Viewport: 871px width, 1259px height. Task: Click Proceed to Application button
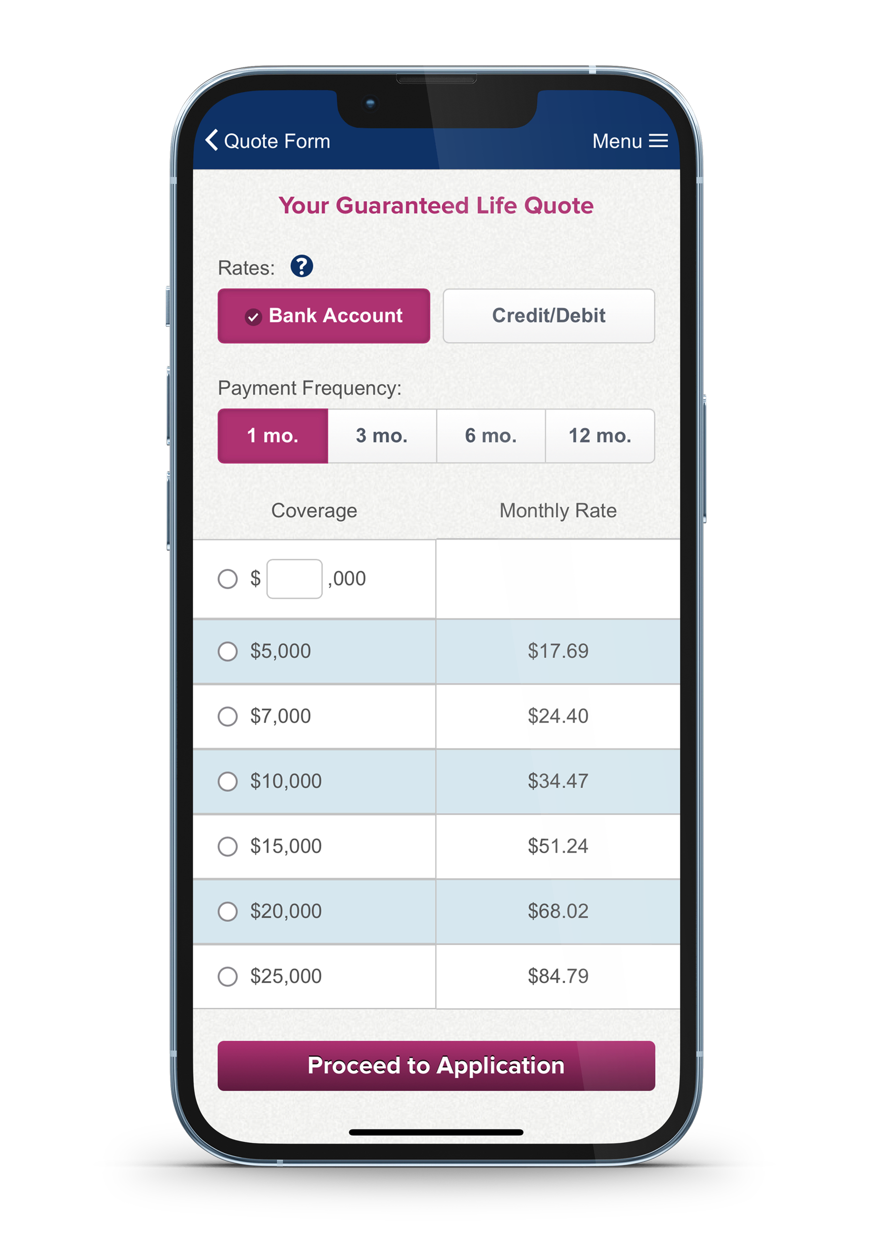tap(436, 1065)
